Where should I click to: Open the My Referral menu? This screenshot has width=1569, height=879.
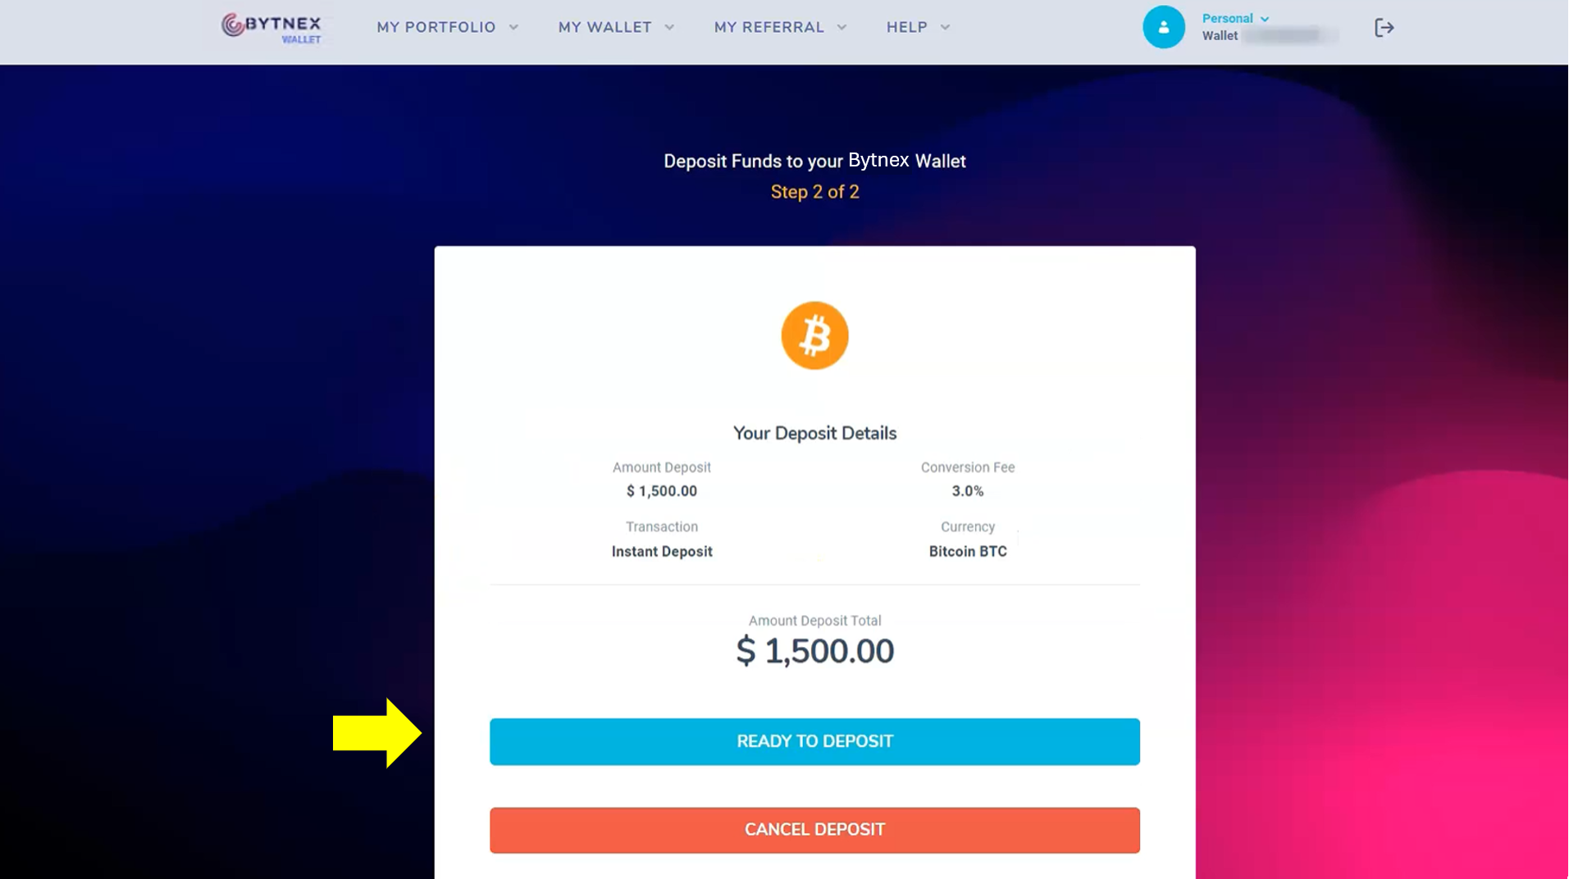[769, 27]
